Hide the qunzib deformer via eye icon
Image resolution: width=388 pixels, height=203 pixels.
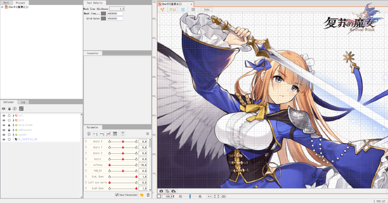point(4,135)
